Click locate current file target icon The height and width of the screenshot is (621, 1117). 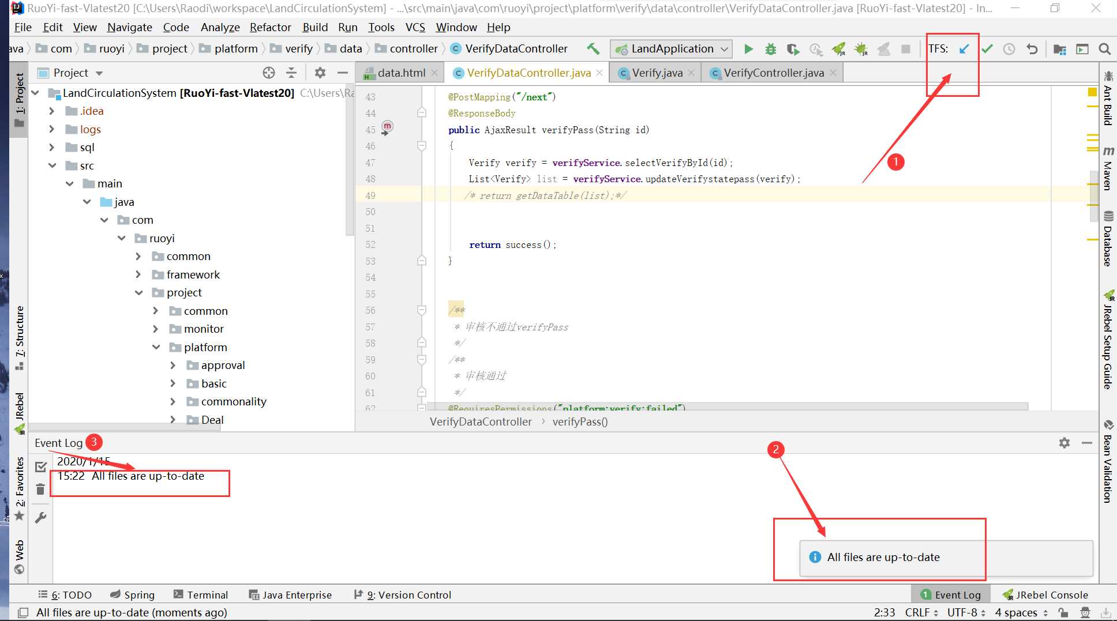click(269, 73)
